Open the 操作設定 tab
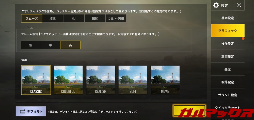This screenshot has height=120, width=254. tap(228, 44)
